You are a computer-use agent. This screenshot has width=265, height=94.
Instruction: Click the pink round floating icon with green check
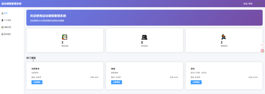point(262,50)
